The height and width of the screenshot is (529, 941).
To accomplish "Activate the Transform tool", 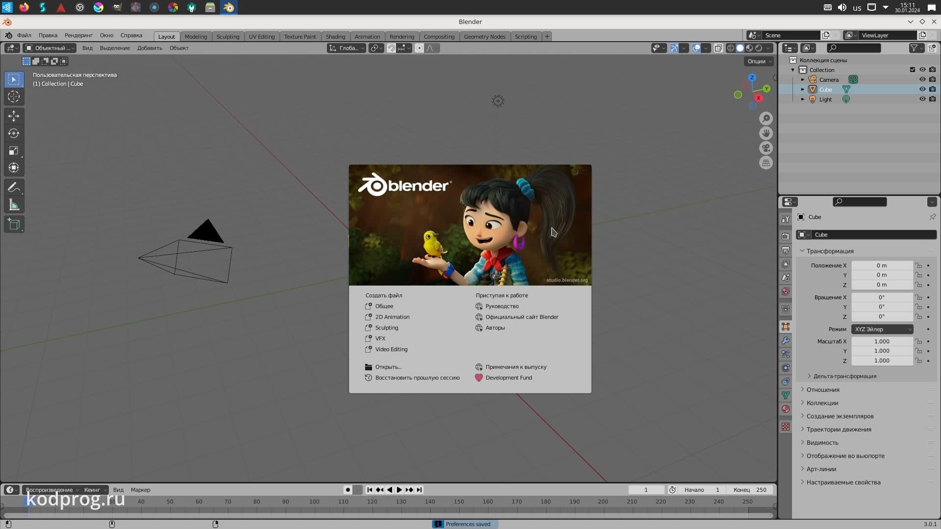I will click(14, 168).
